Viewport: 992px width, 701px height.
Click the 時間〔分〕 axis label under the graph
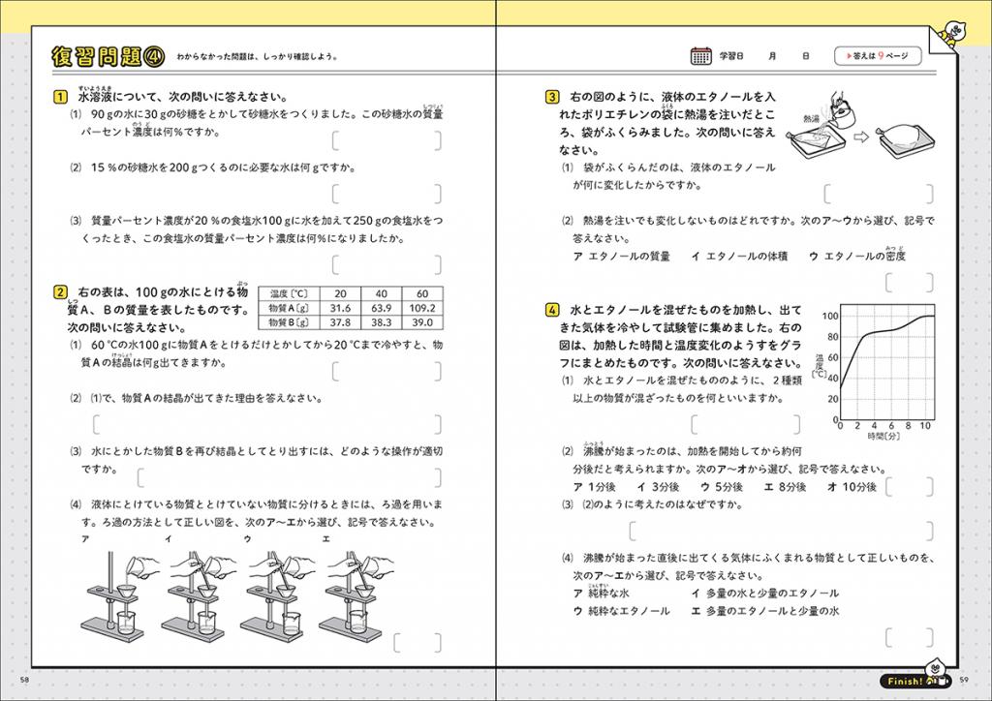(x=883, y=436)
